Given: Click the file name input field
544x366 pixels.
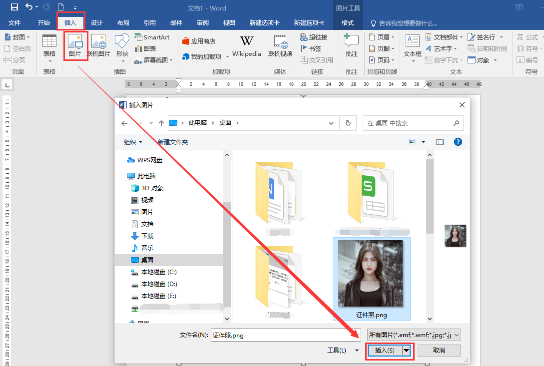Looking at the screenshot, I should 285,335.
